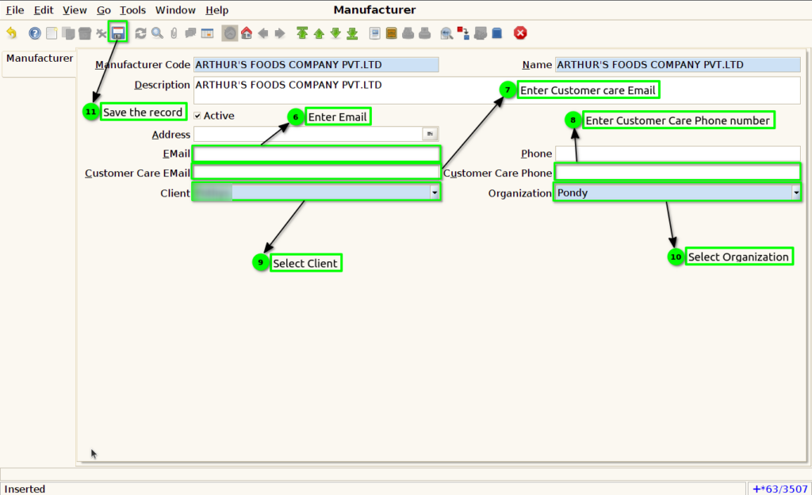Click into the Address field
812x495 pixels.
coord(308,135)
